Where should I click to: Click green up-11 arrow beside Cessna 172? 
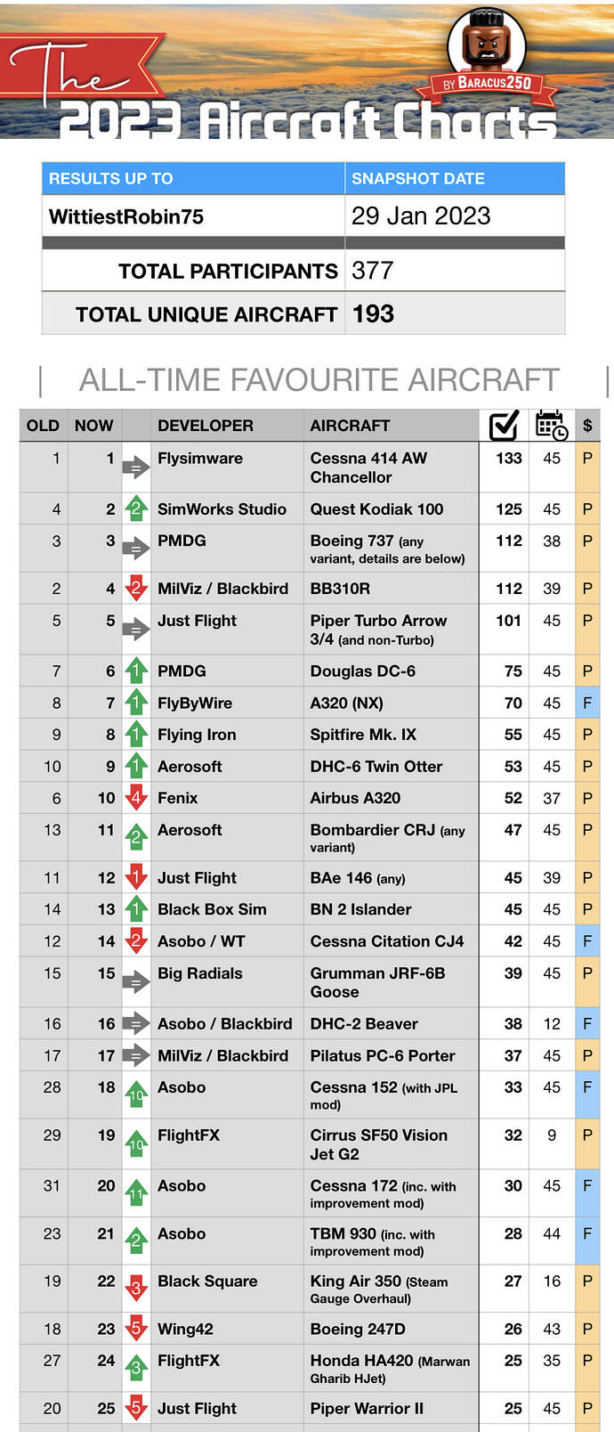(x=135, y=1193)
